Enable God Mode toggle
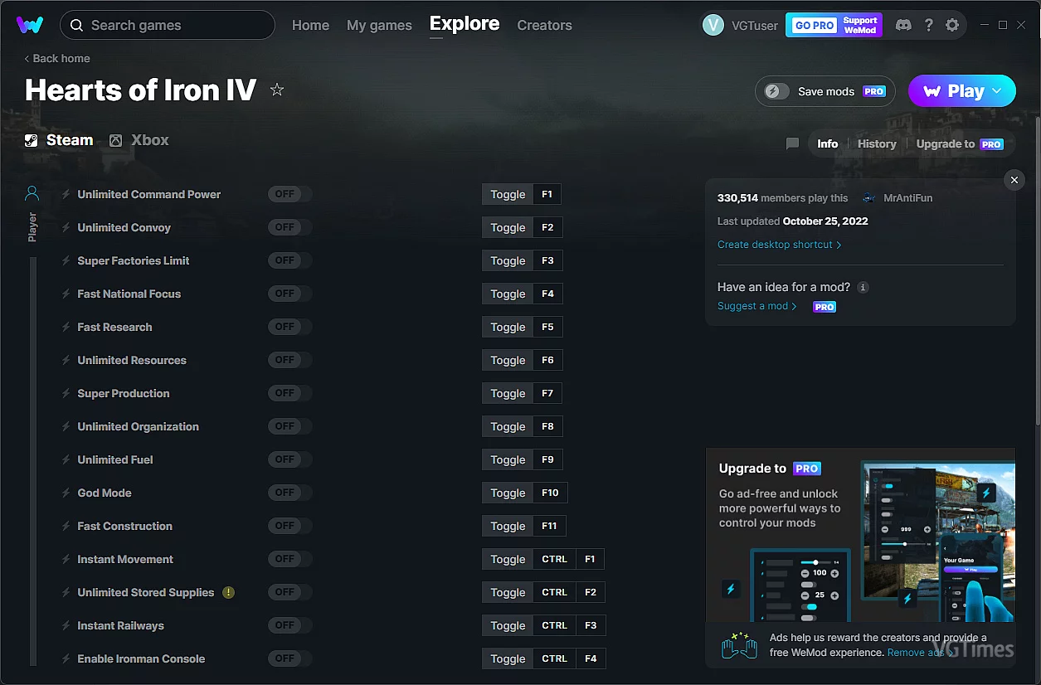The height and width of the screenshot is (685, 1041). [289, 493]
